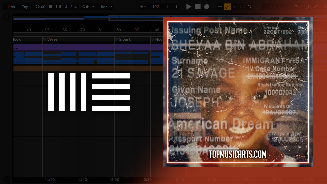This screenshot has width=327, height=184.
Task: Click the Capture MIDI icon
Action: tap(242, 7)
